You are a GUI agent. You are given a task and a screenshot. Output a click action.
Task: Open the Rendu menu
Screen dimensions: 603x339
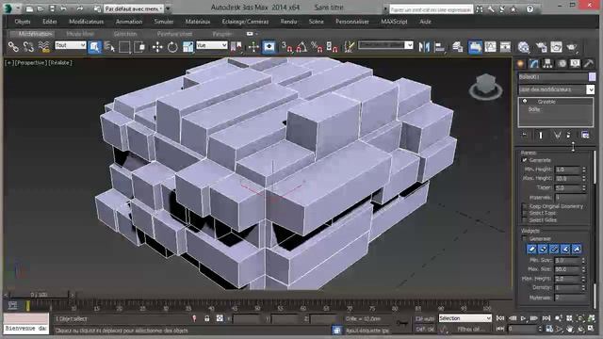(x=288, y=22)
